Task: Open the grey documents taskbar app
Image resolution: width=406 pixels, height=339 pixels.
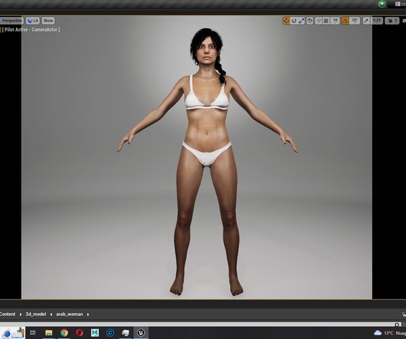Action: 126,332
